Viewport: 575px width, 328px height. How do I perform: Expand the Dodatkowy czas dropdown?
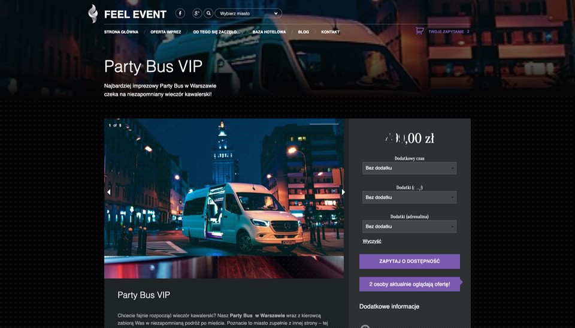(409, 168)
